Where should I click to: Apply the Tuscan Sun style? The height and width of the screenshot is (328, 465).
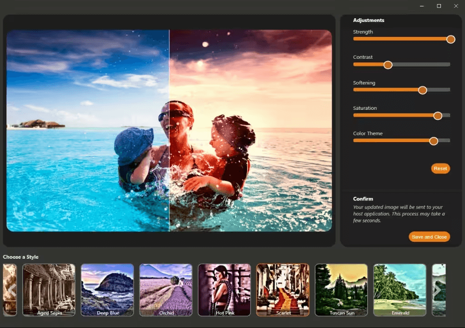(x=341, y=290)
